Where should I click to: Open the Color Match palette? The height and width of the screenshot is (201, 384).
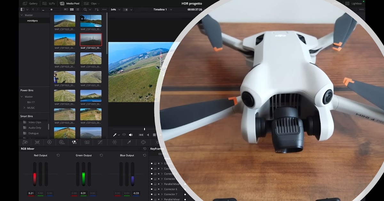pyautogui.click(x=37, y=142)
